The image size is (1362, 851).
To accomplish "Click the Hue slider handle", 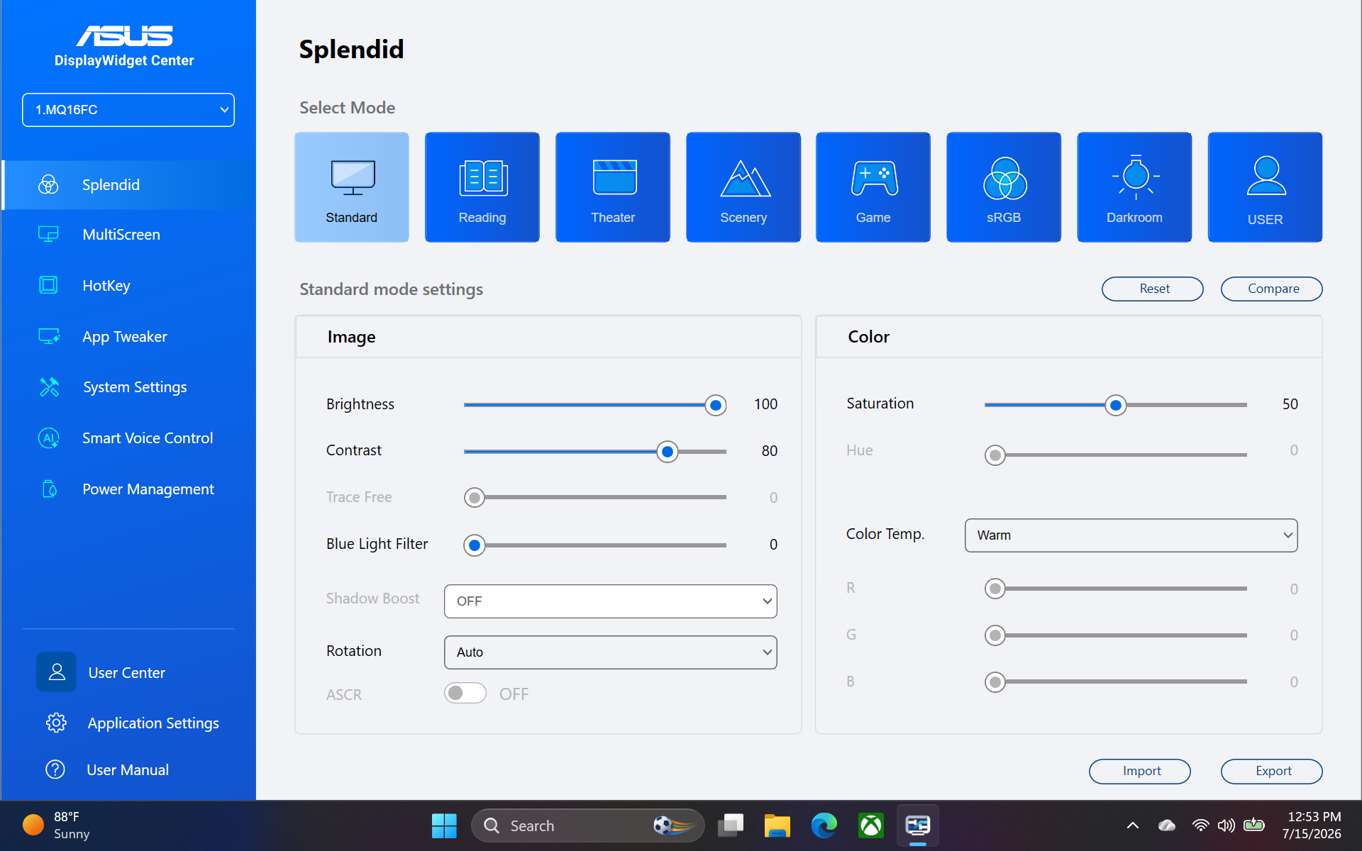I will [995, 455].
